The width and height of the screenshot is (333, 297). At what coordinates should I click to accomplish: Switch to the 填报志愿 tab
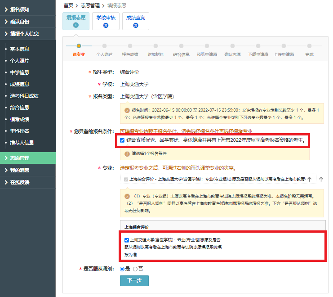pyautogui.click(x=76, y=21)
